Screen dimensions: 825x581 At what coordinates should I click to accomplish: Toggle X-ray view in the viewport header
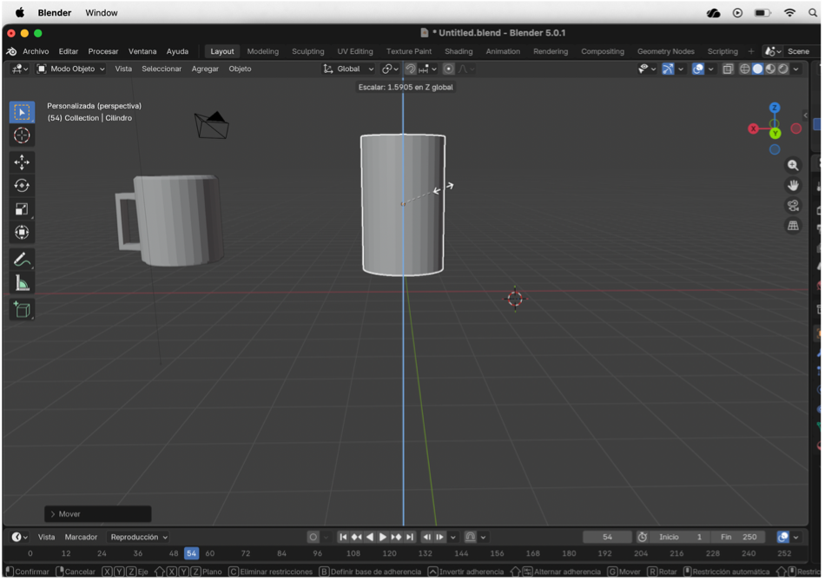pos(728,69)
